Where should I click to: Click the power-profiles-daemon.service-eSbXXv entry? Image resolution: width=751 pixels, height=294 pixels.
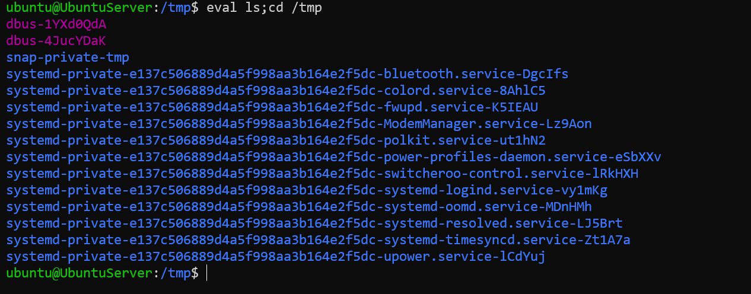[x=333, y=158]
